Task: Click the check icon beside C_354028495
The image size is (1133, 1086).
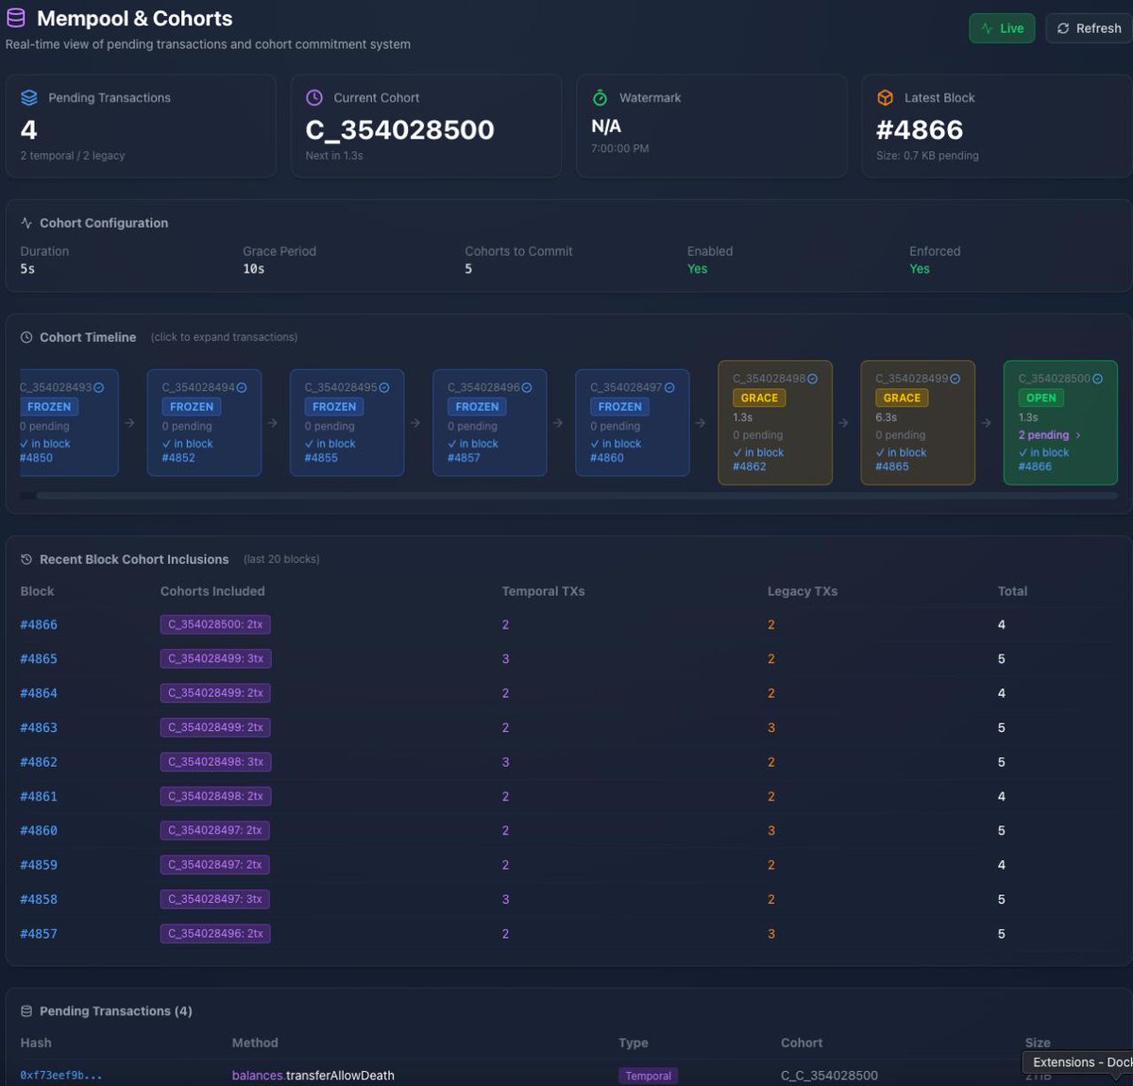Action: 384,387
